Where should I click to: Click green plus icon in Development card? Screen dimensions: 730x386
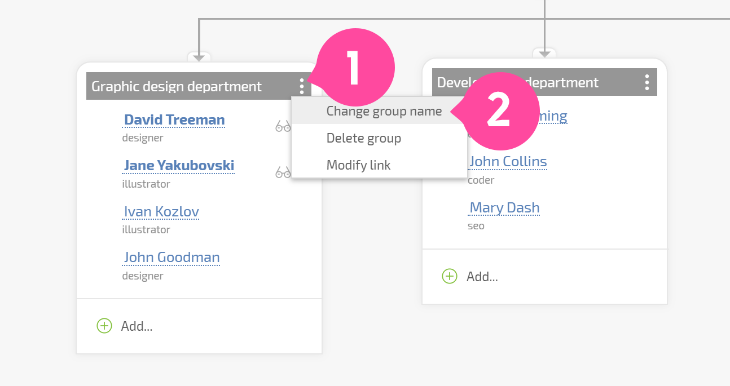tap(450, 276)
